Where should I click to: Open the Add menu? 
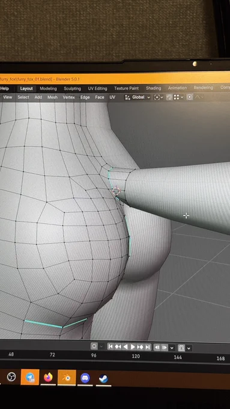38,97
